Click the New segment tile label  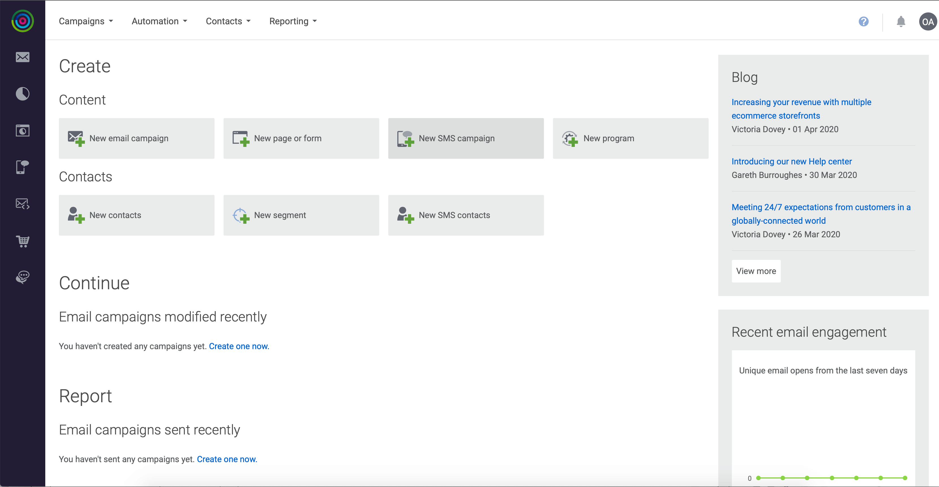(x=280, y=215)
